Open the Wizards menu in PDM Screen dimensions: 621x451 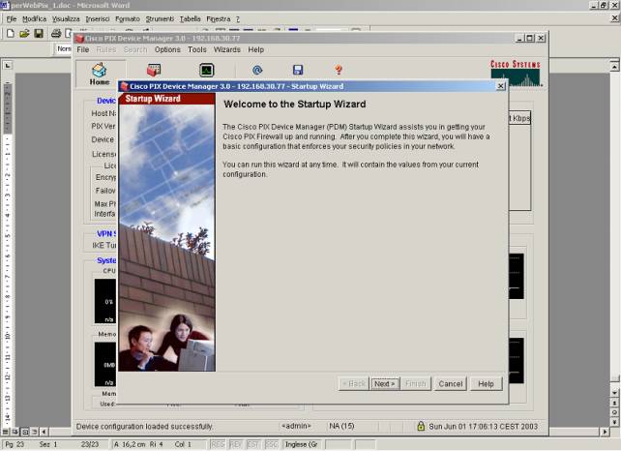pyautogui.click(x=227, y=49)
